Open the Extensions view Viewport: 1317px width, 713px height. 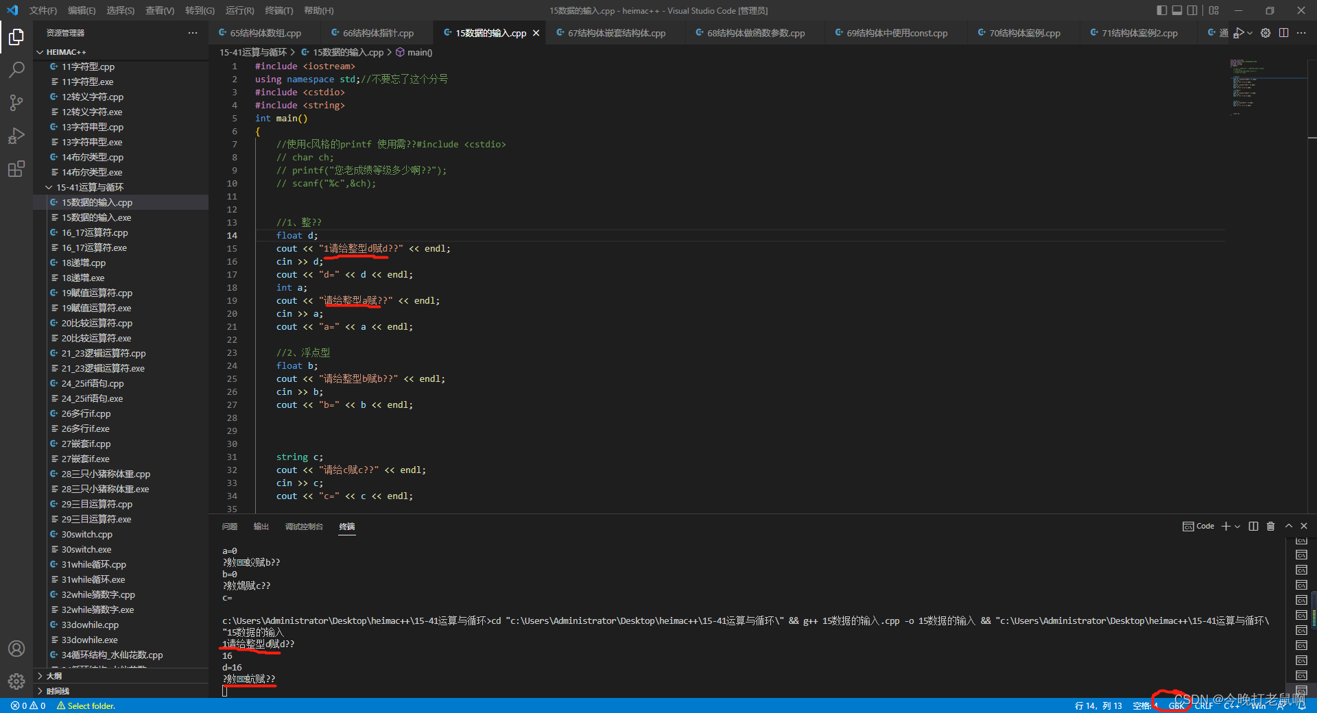(16, 169)
